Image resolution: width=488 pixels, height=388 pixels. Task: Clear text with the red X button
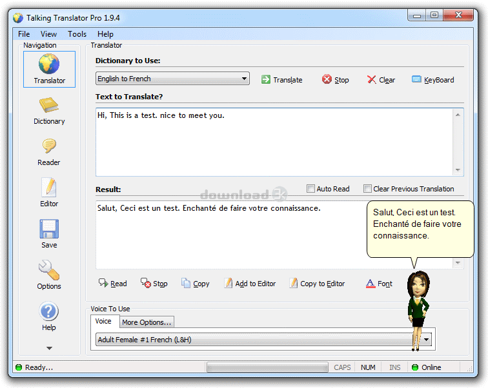(x=381, y=80)
